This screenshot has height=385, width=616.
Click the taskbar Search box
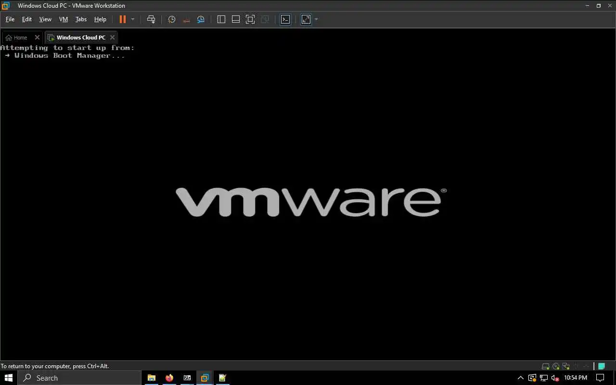tap(79, 378)
